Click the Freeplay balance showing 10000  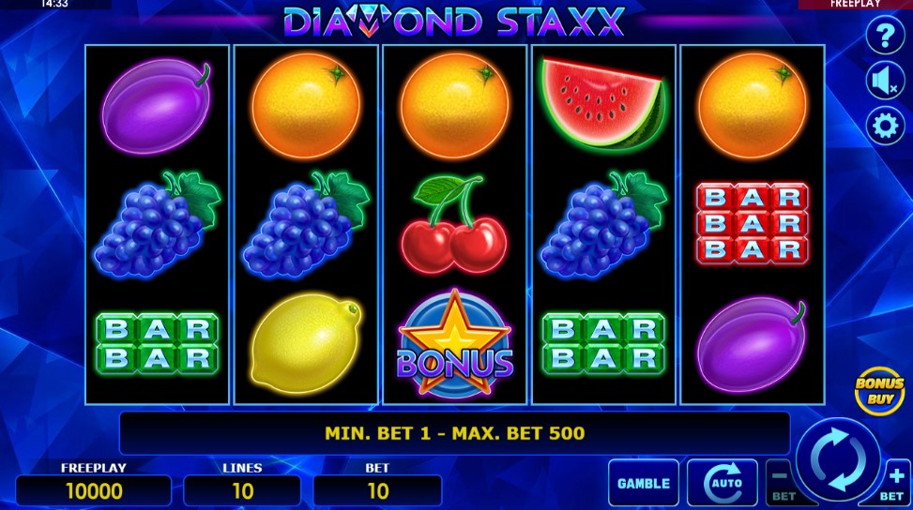click(x=94, y=491)
